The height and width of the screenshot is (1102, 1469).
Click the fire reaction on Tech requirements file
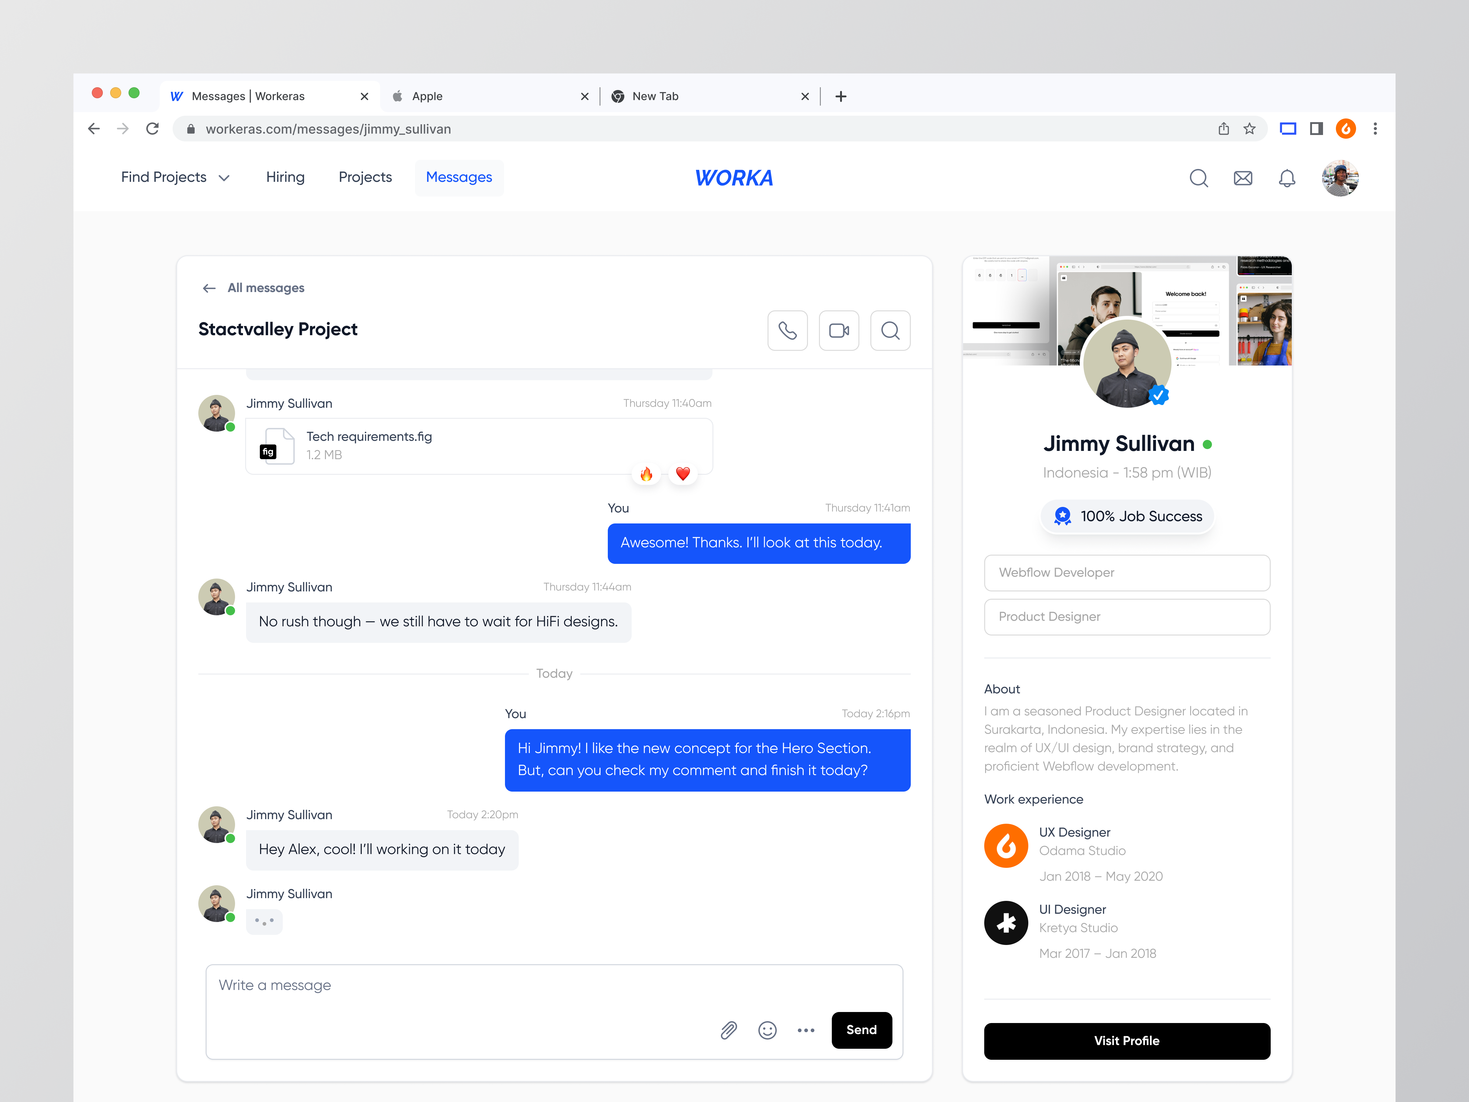coord(646,474)
